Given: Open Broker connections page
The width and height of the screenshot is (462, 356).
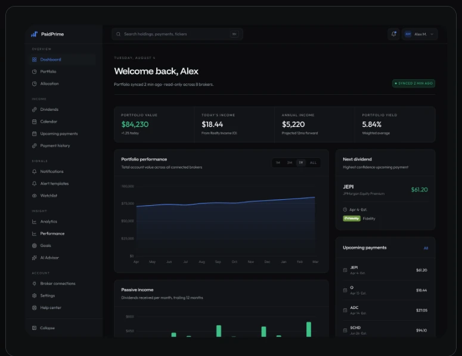Looking at the screenshot, I should click(x=63, y=283).
